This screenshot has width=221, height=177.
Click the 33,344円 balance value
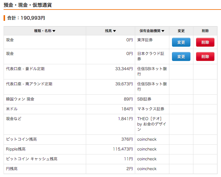click(x=124, y=69)
